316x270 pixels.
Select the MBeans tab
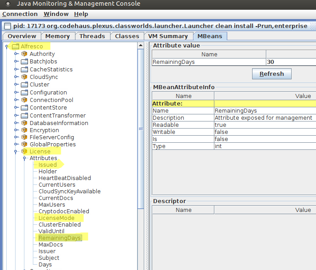click(x=210, y=36)
